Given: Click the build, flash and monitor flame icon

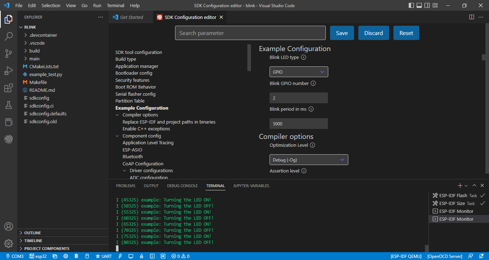Looking at the screenshot, I should [x=141, y=256].
